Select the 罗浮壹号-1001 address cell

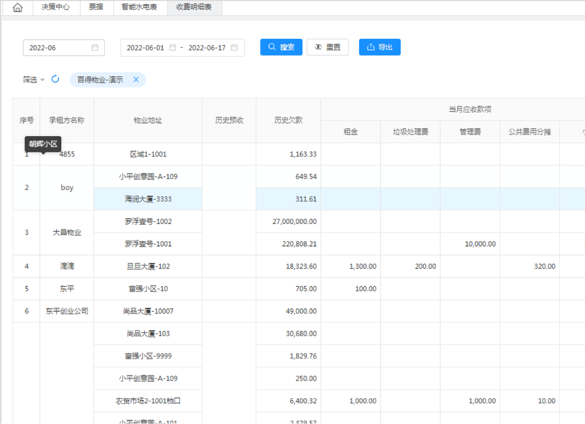(x=148, y=244)
